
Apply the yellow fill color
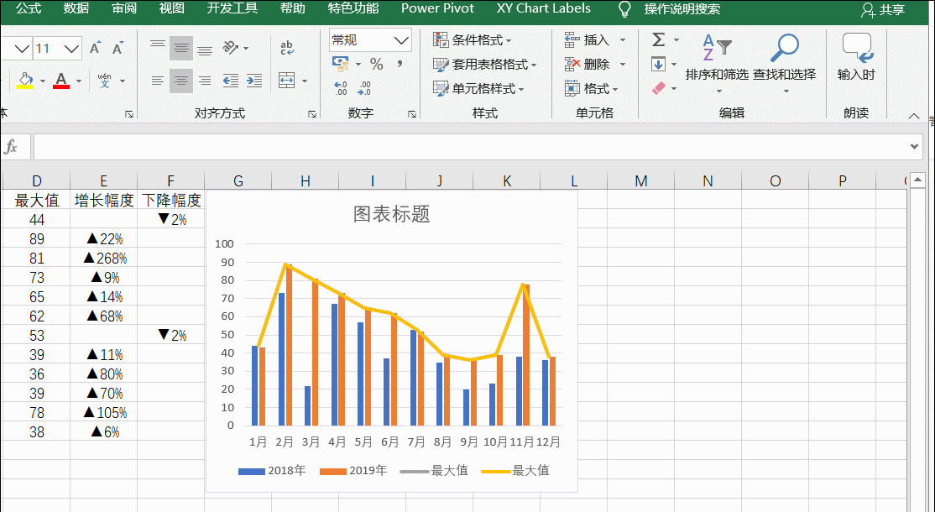pyautogui.click(x=25, y=81)
